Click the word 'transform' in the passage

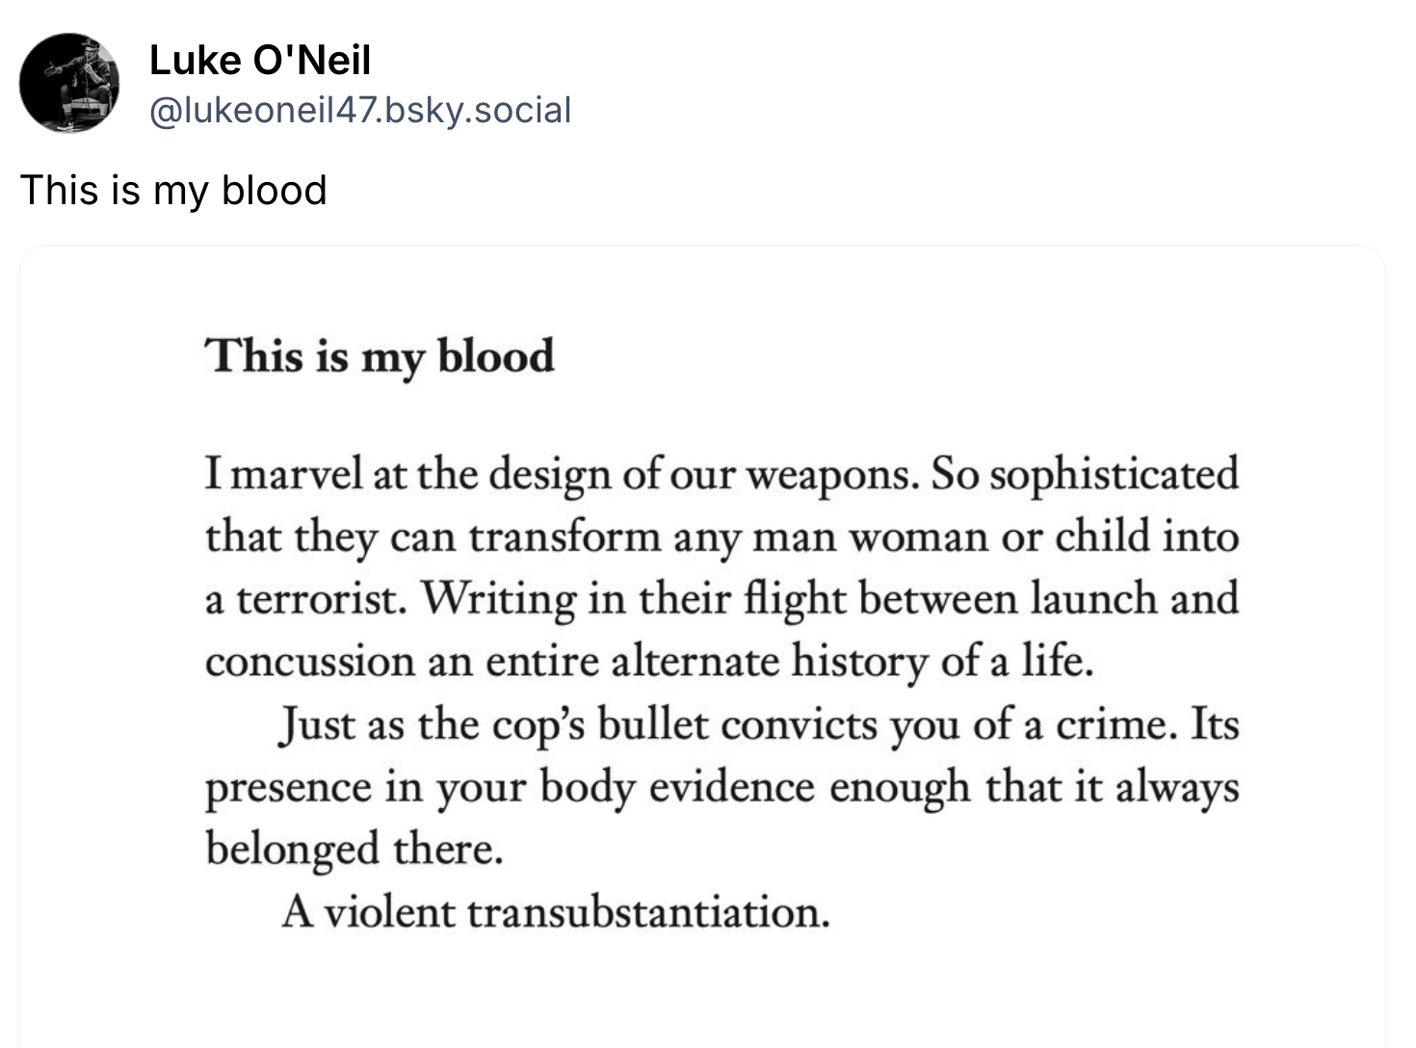(564, 537)
